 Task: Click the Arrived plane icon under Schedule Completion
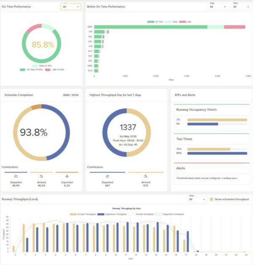point(41,176)
